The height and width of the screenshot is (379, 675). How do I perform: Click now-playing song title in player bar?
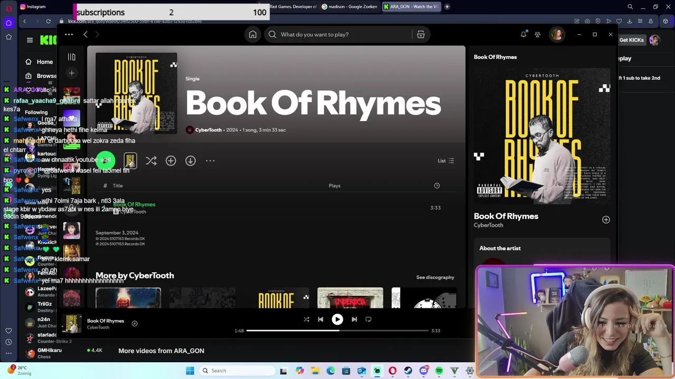pos(105,321)
